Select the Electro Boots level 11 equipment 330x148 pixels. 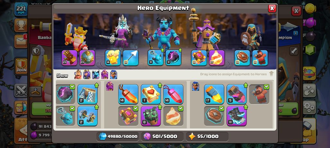pyautogui.click(x=237, y=116)
